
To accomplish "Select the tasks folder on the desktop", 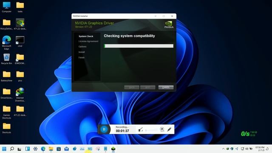I will tap(20, 7).
